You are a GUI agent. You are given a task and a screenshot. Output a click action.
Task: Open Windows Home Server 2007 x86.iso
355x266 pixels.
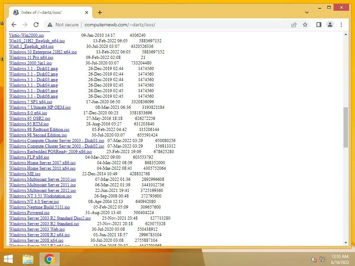click(x=42, y=163)
